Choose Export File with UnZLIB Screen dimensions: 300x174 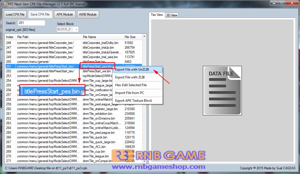137,69
